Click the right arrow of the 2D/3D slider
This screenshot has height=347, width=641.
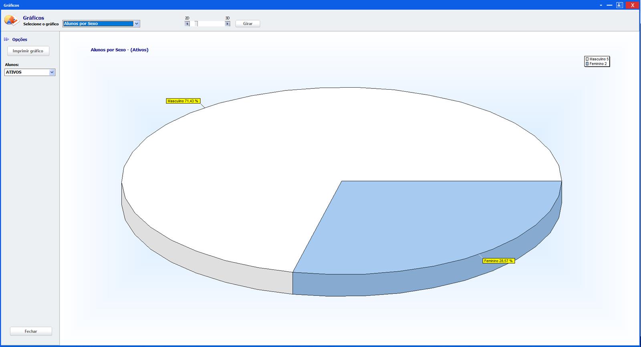coord(228,24)
